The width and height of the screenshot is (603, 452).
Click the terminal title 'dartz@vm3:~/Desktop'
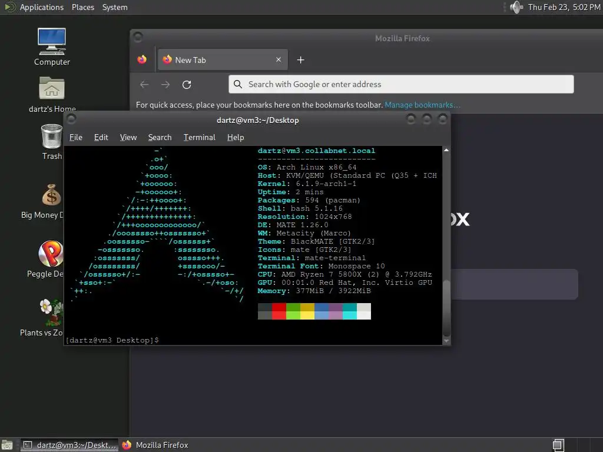coord(258,120)
